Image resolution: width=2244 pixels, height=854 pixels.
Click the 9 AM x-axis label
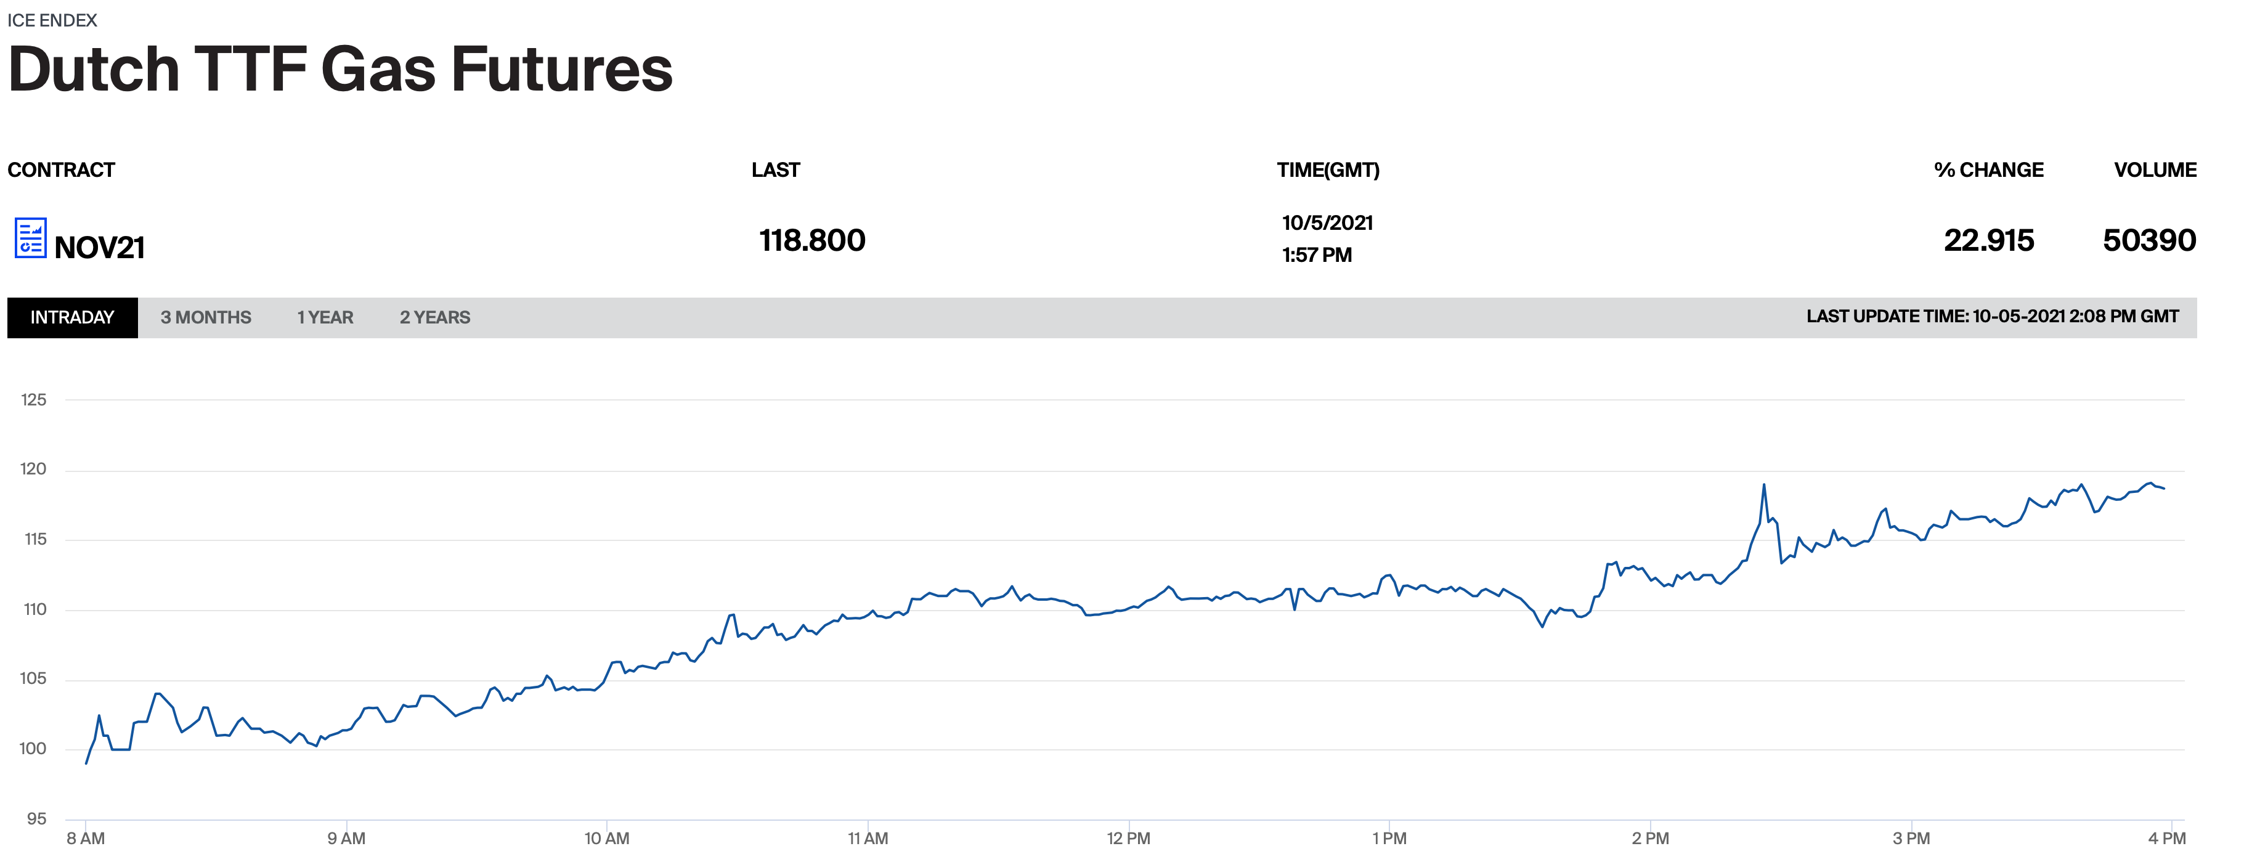(347, 839)
